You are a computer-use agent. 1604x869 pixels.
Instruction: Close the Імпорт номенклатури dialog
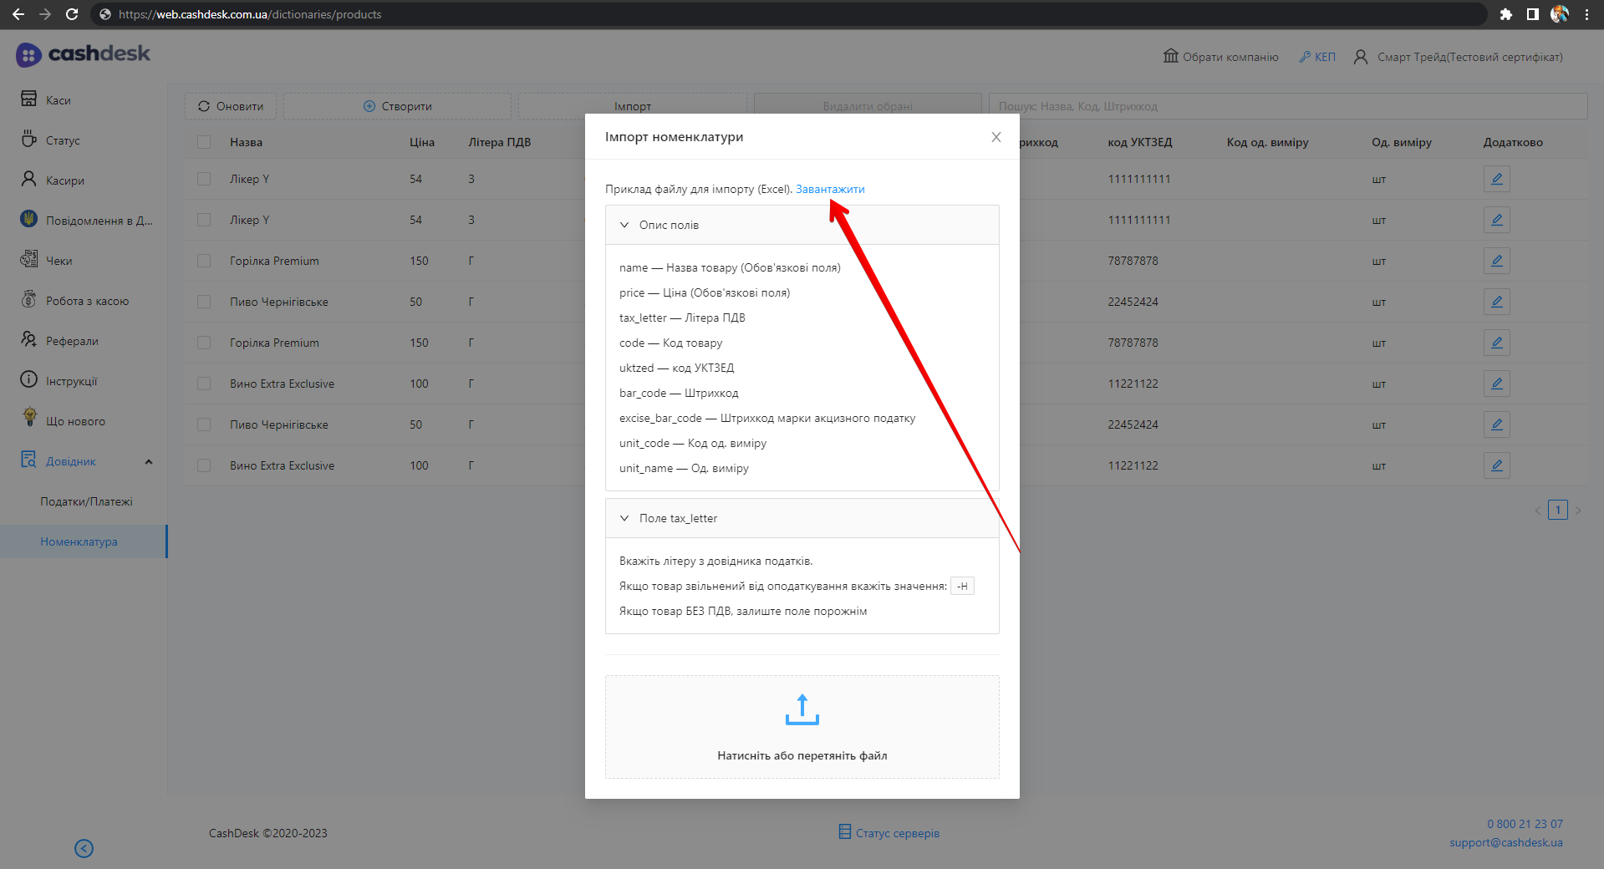tap(995, 137)
